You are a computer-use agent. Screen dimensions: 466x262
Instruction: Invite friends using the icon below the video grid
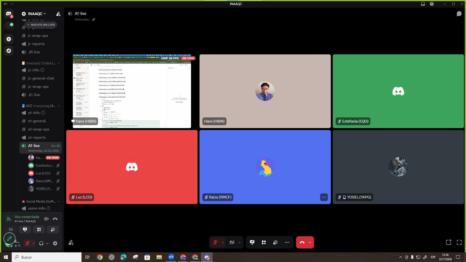(71, 242)
